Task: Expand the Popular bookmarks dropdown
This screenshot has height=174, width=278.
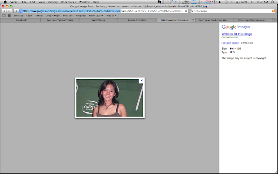Action: [x=111, y=16]
